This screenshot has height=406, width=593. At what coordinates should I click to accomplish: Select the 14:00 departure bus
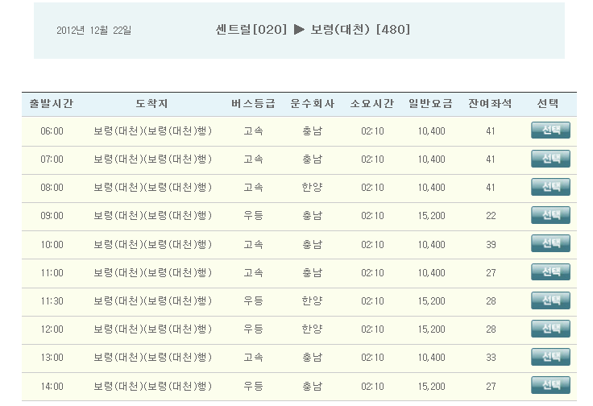pyautogui.click(x=550, y=385)
